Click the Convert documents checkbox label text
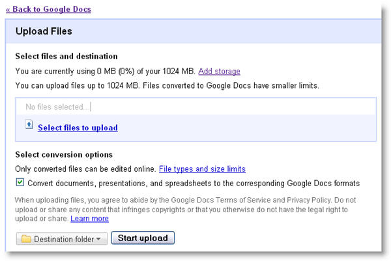 194,183
